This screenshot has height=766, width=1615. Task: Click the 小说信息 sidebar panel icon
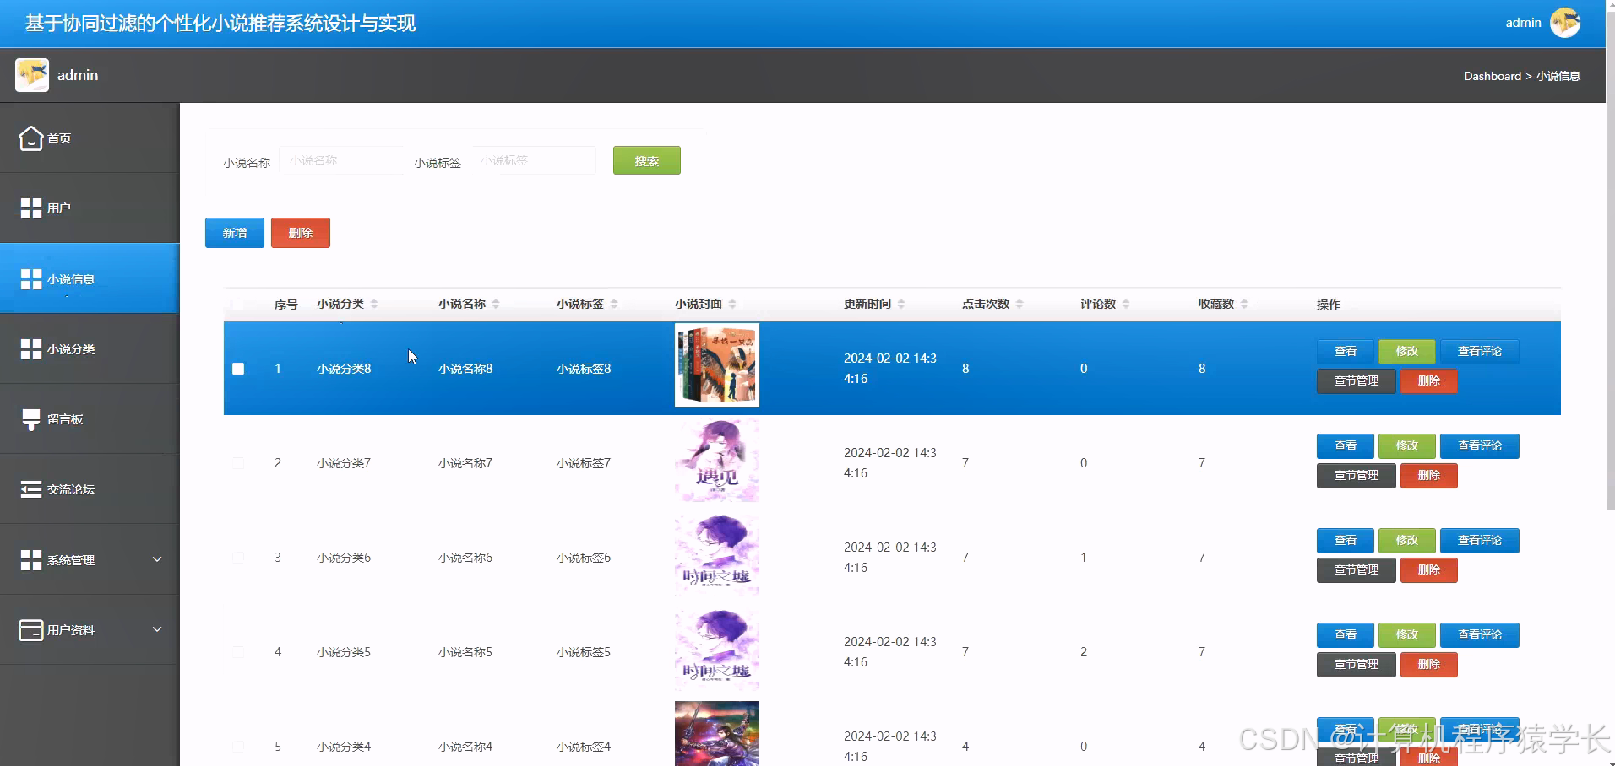(x=30, y=278)
